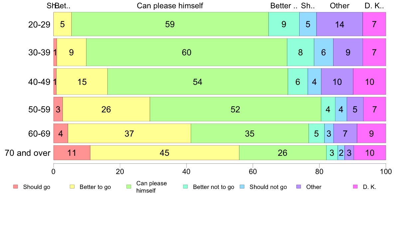The width and height of the screenshot is (395, 244).
Task: Click the 100 tick on the x-axis
Action: [x=386, y=172]
